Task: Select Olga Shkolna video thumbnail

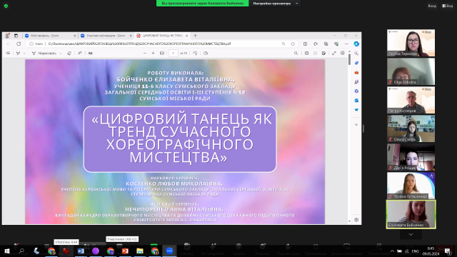Action: pos(411,71)
